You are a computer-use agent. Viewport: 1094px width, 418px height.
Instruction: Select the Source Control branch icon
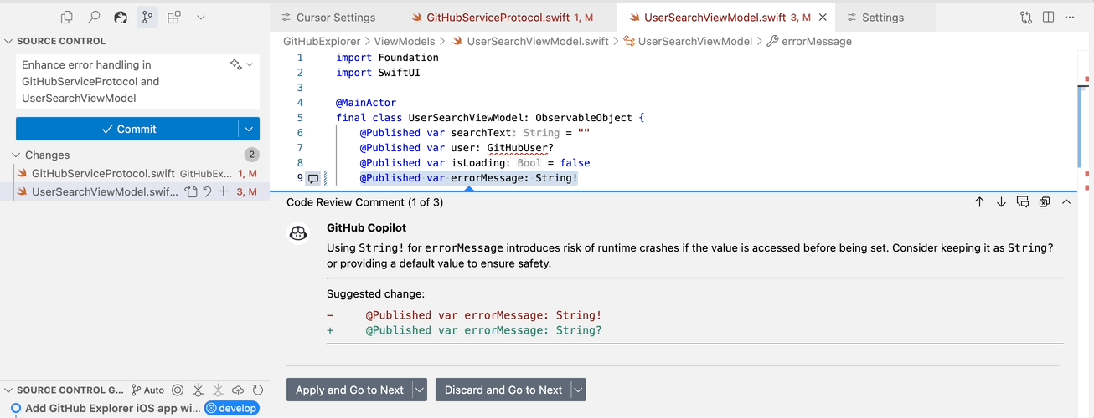pyautogui.click(x=147, y=17)
